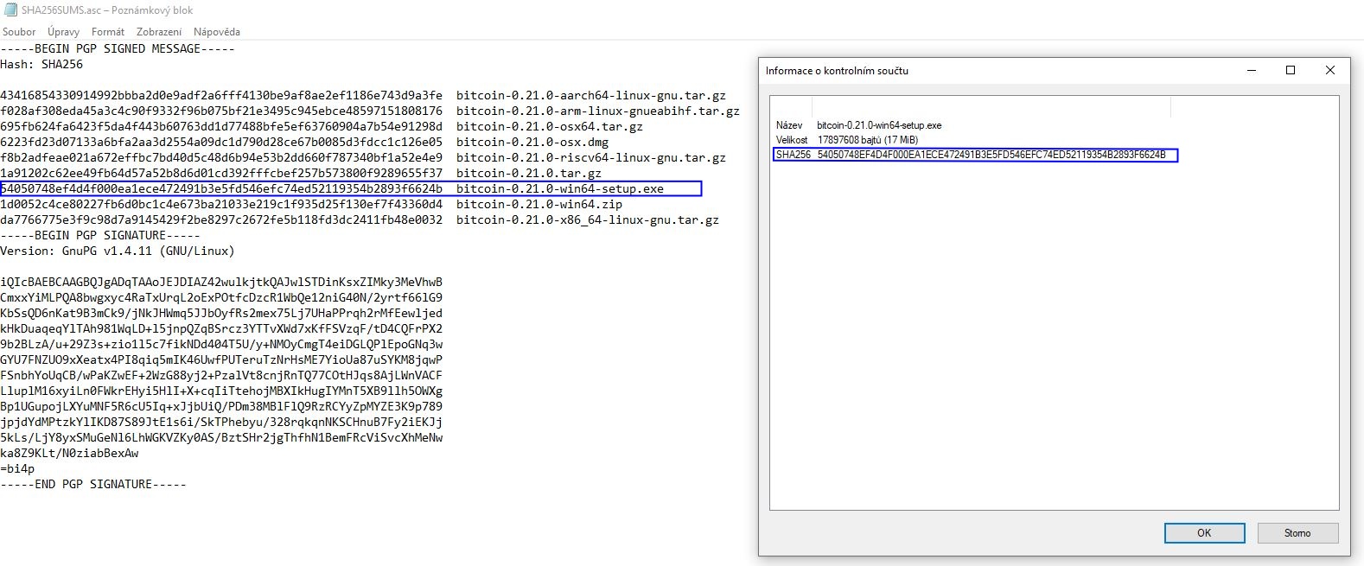Minimize the checksum information dialog
The image size is (1364, 566).
tap(1251, 71)
